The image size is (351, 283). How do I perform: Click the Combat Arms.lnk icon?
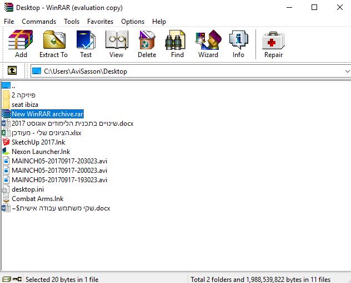point(6,198)
